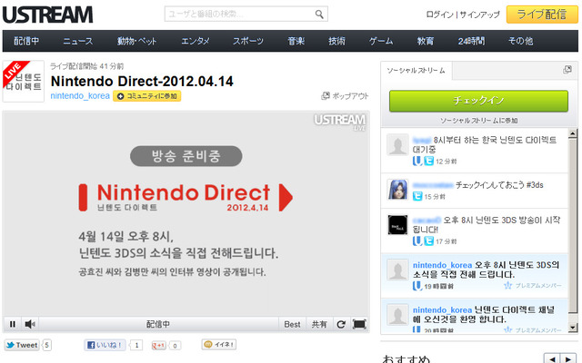This screenshot has width=582, height=363.
Task: Click the おすすめ previous arrow button
Action: (x=552, y=358)
